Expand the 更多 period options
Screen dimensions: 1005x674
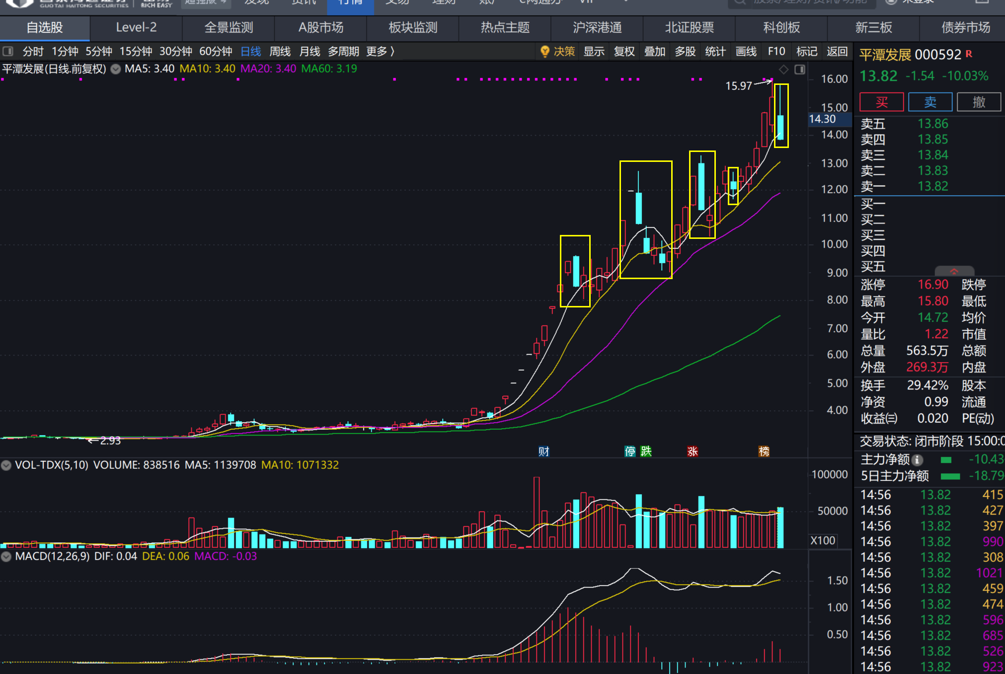coord(381,51)
